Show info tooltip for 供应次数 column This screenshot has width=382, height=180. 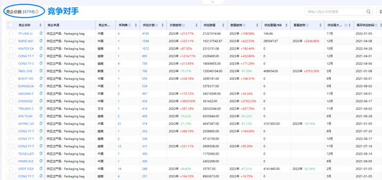[157, 25]
